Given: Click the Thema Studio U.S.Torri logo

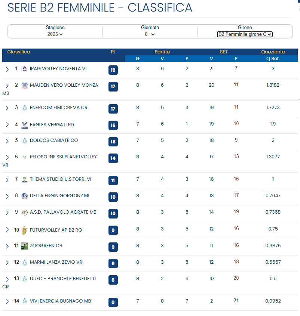Looking at the screenshot, I should [x=25, y=179].
